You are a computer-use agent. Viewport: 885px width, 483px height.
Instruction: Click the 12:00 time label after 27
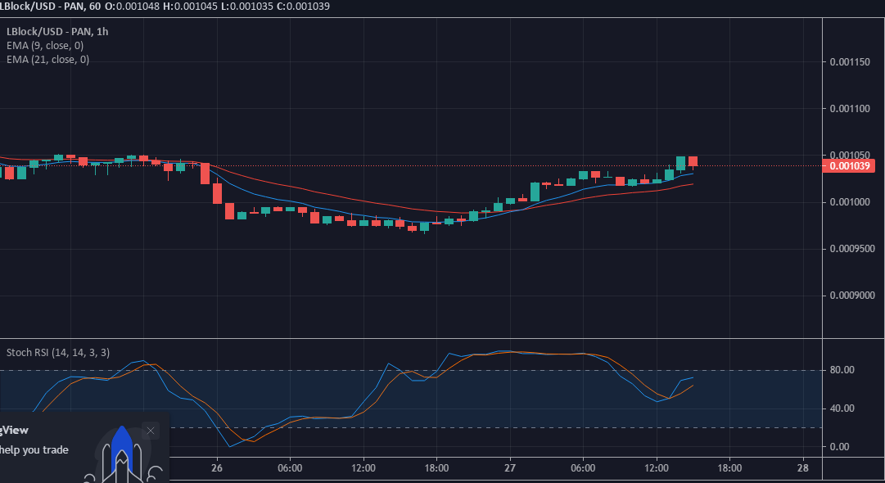(x=656, y=467)
